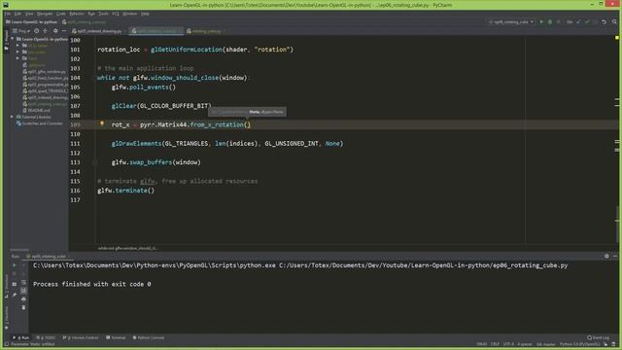Click line 111 glDrawElements call
This screenshot has height=350, width=622.
click(x=227, y=144)
